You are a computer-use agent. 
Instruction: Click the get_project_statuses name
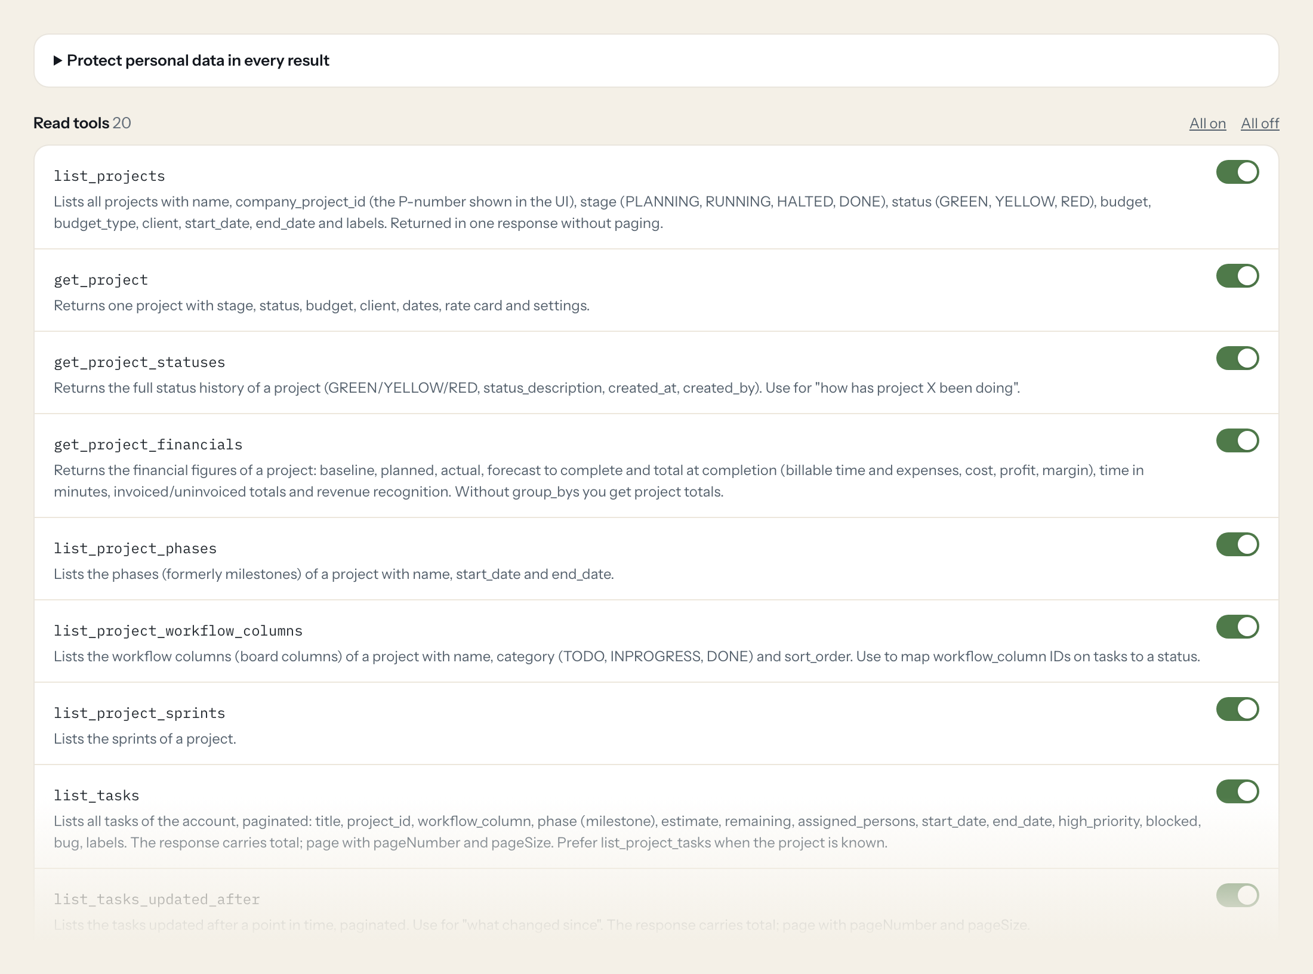(140, 362)
